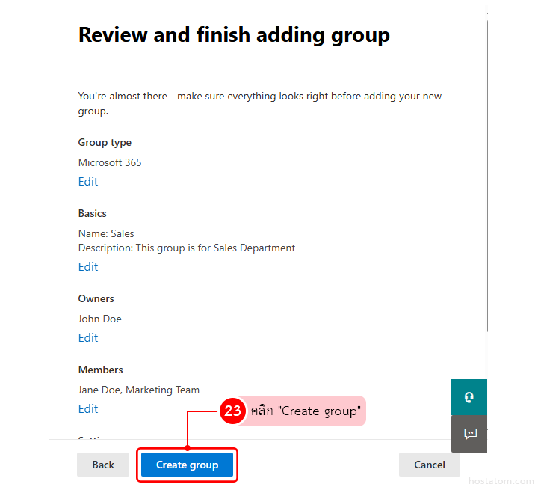The image size is (538, 487).
Task: Select owner name "John Doe"
Action: click(99, 319)
